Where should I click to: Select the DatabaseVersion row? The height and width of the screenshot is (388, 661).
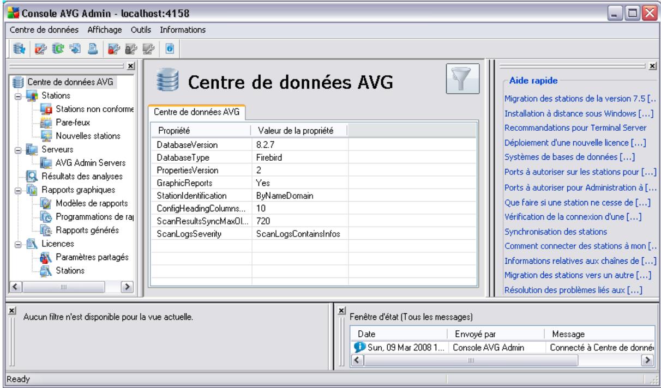click(314, 144)
